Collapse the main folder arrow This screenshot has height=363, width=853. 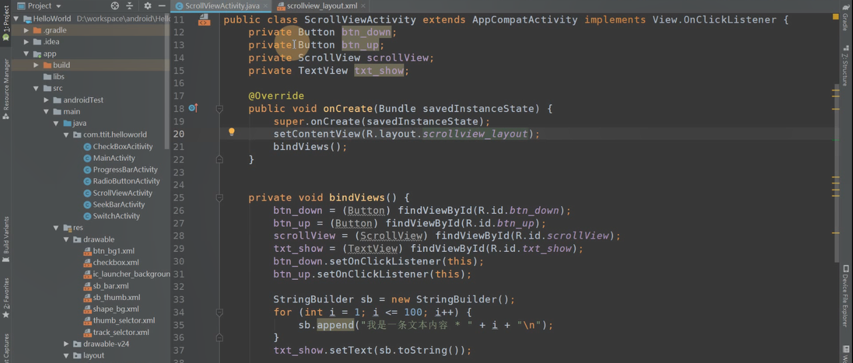(46, 112)
